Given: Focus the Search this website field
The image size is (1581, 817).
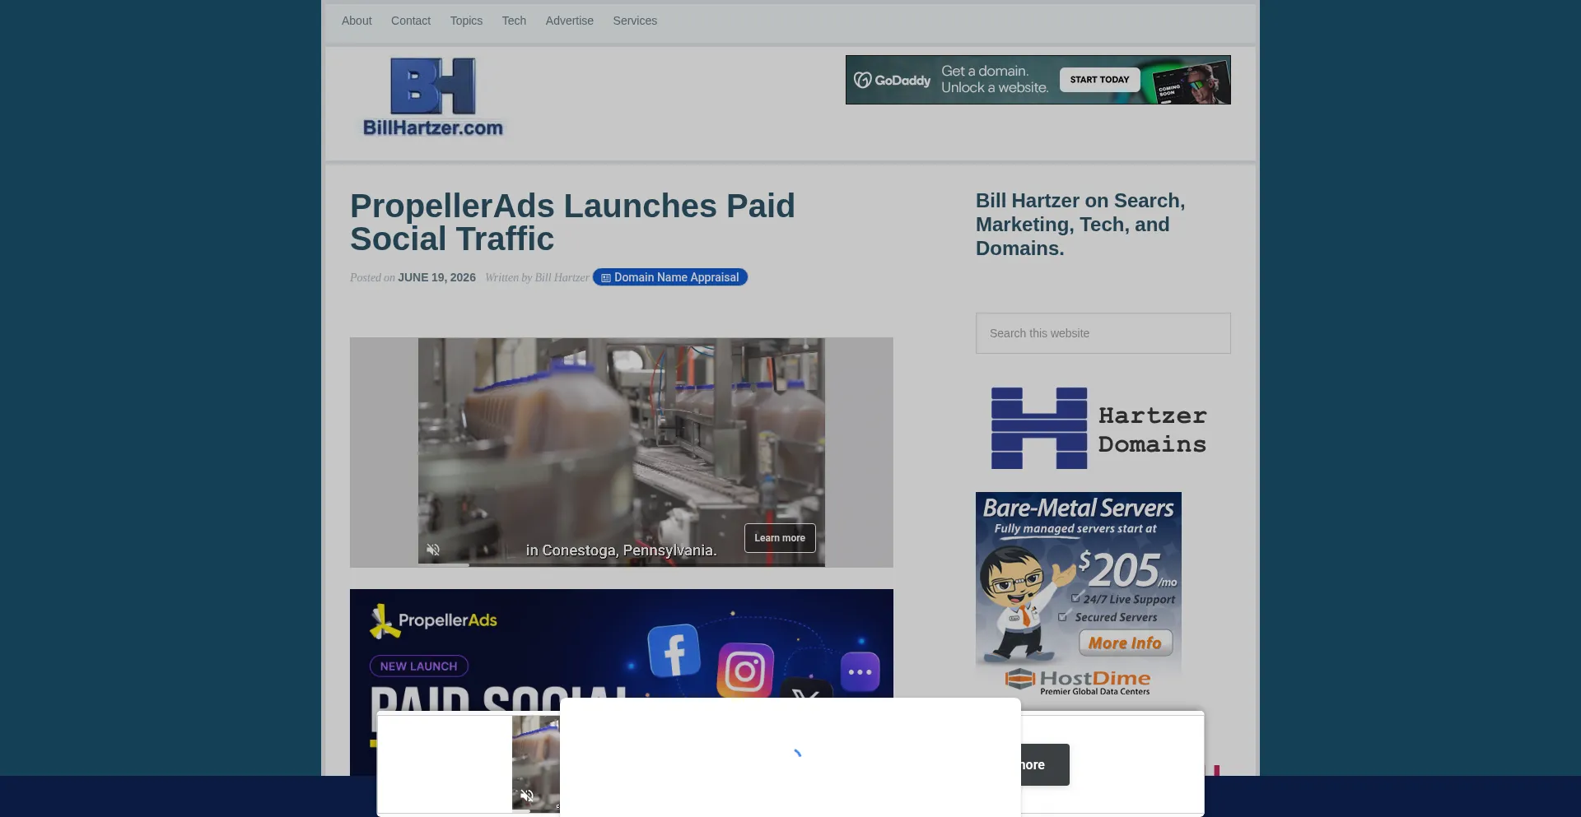Looking at the screenshot, I should click(1103, 333).
